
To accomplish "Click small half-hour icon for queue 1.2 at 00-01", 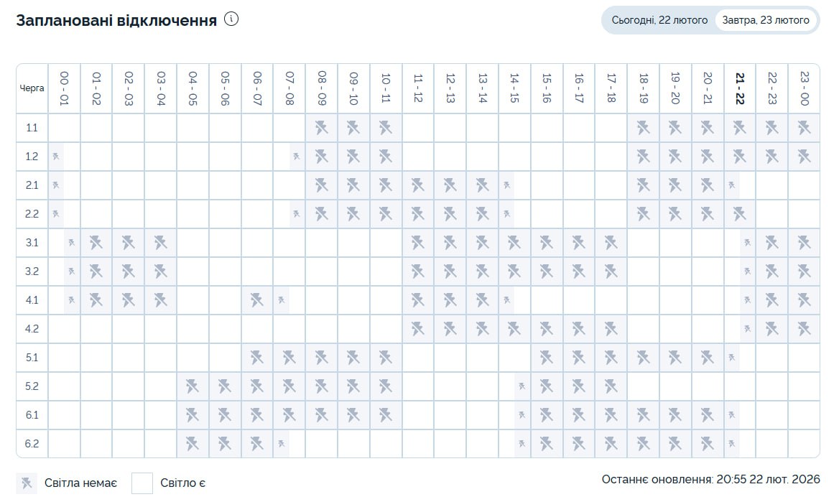I will click(x=56, y=157).
